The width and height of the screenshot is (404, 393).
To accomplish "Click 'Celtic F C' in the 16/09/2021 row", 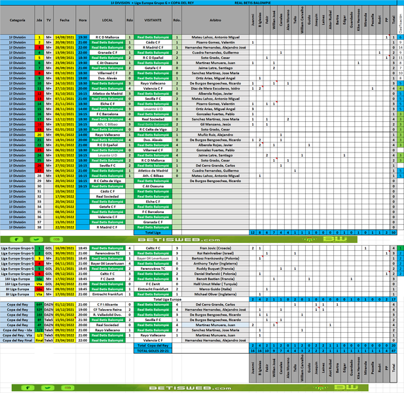I will 153,248.
